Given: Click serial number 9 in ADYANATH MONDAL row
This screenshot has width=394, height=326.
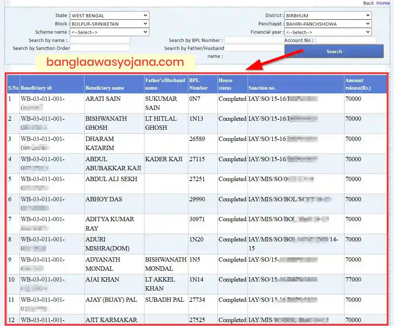Looking at the screenshot, I should (x=10, y=259).
